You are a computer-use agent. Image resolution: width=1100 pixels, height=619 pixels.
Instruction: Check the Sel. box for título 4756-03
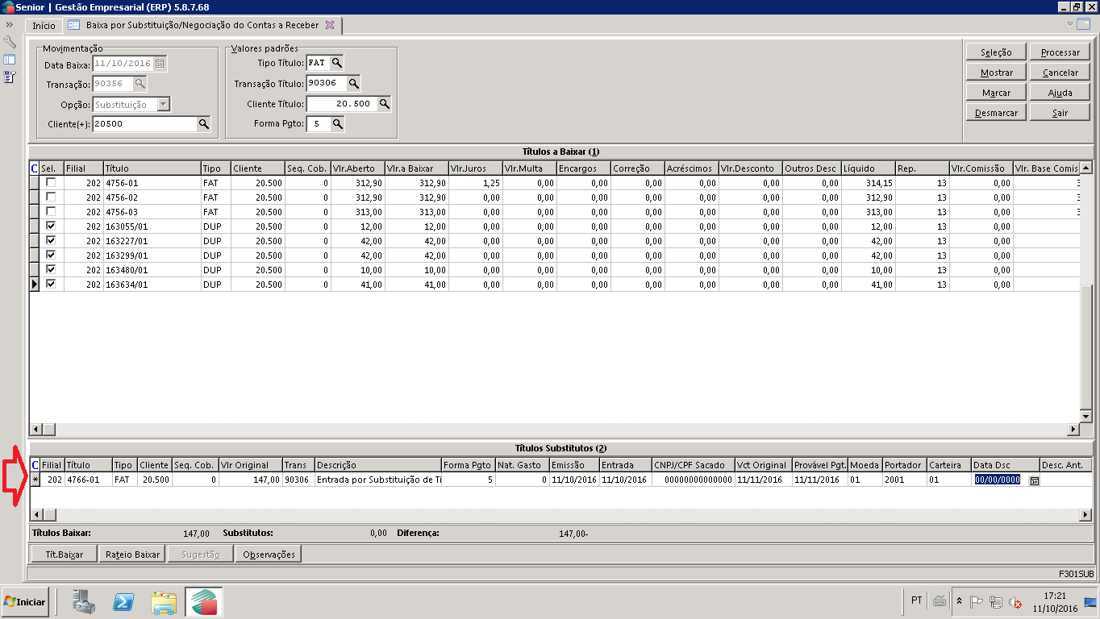point(52,212)
